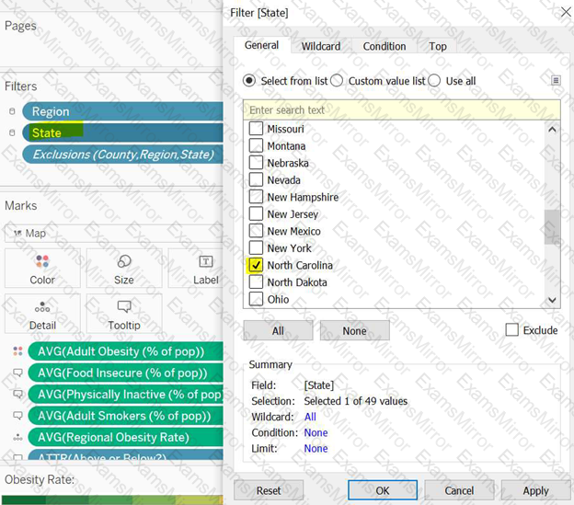Click the Apply button
Image resolution: width=574 pixels, height=505 pixels.
click(x=536, y=490)
